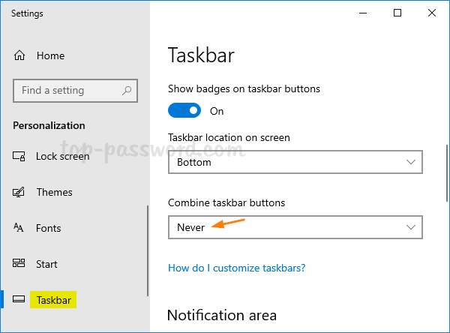Viewport: 450px width, 333px height.
Task: Click the Fonts letter icon
Action: point(19,228)
